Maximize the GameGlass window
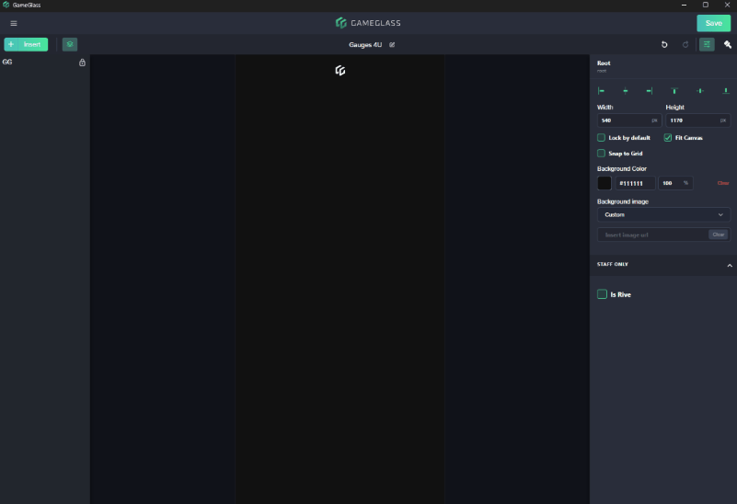 pos(706,5)
